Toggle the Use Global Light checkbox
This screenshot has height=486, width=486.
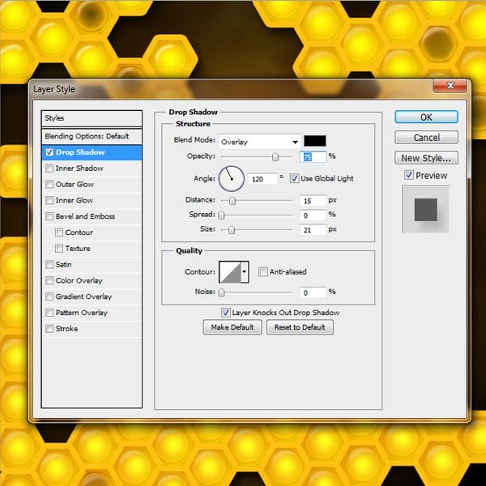[295, 178]
